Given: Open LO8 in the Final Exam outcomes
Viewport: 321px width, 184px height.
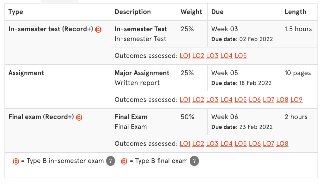Looking at the screenshot, I should [282, 144].
